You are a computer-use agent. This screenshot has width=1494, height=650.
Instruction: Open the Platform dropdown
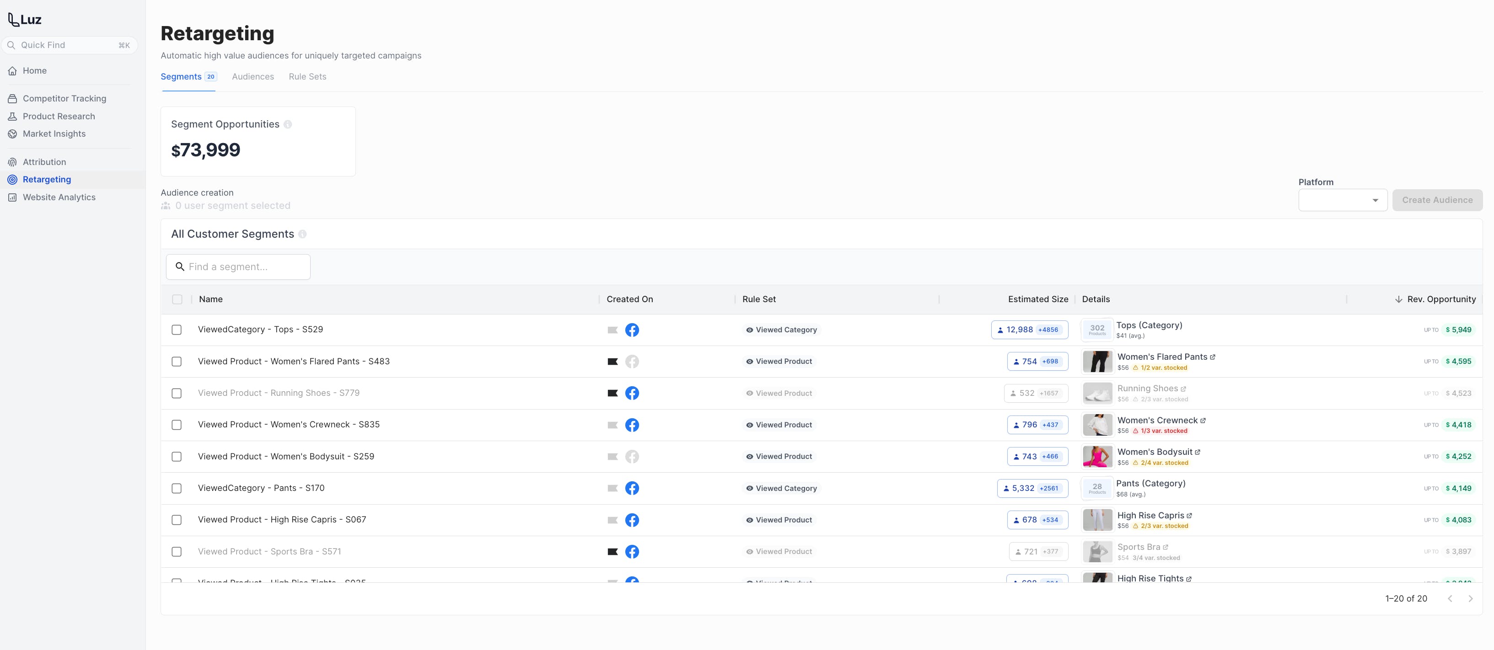tap(1342, 200)
